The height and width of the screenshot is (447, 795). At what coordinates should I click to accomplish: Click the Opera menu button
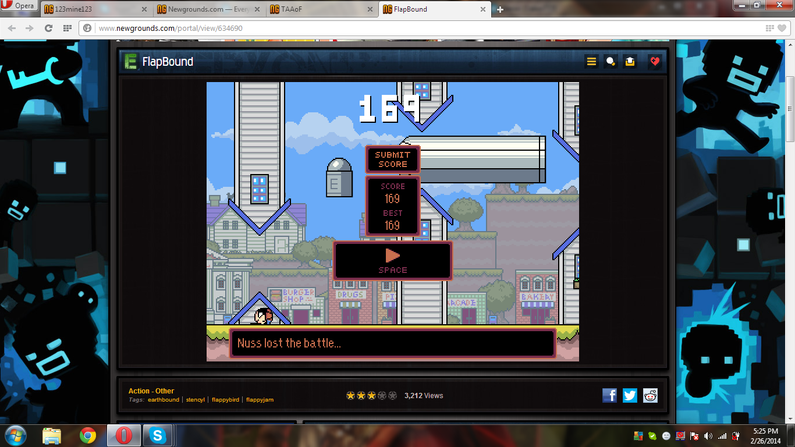pyautogui.click(x=19, y=6)
